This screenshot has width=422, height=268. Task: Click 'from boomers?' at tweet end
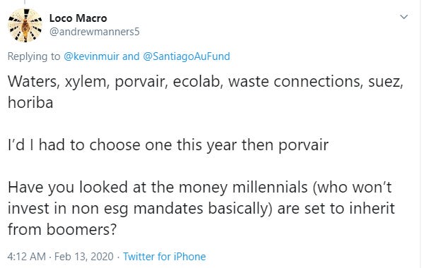click(x=62, y=230)
